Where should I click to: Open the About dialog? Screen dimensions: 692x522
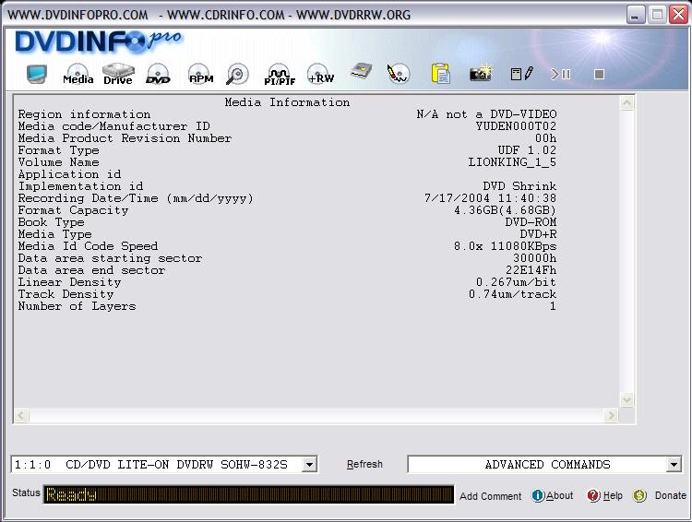[x=560, y=495]
